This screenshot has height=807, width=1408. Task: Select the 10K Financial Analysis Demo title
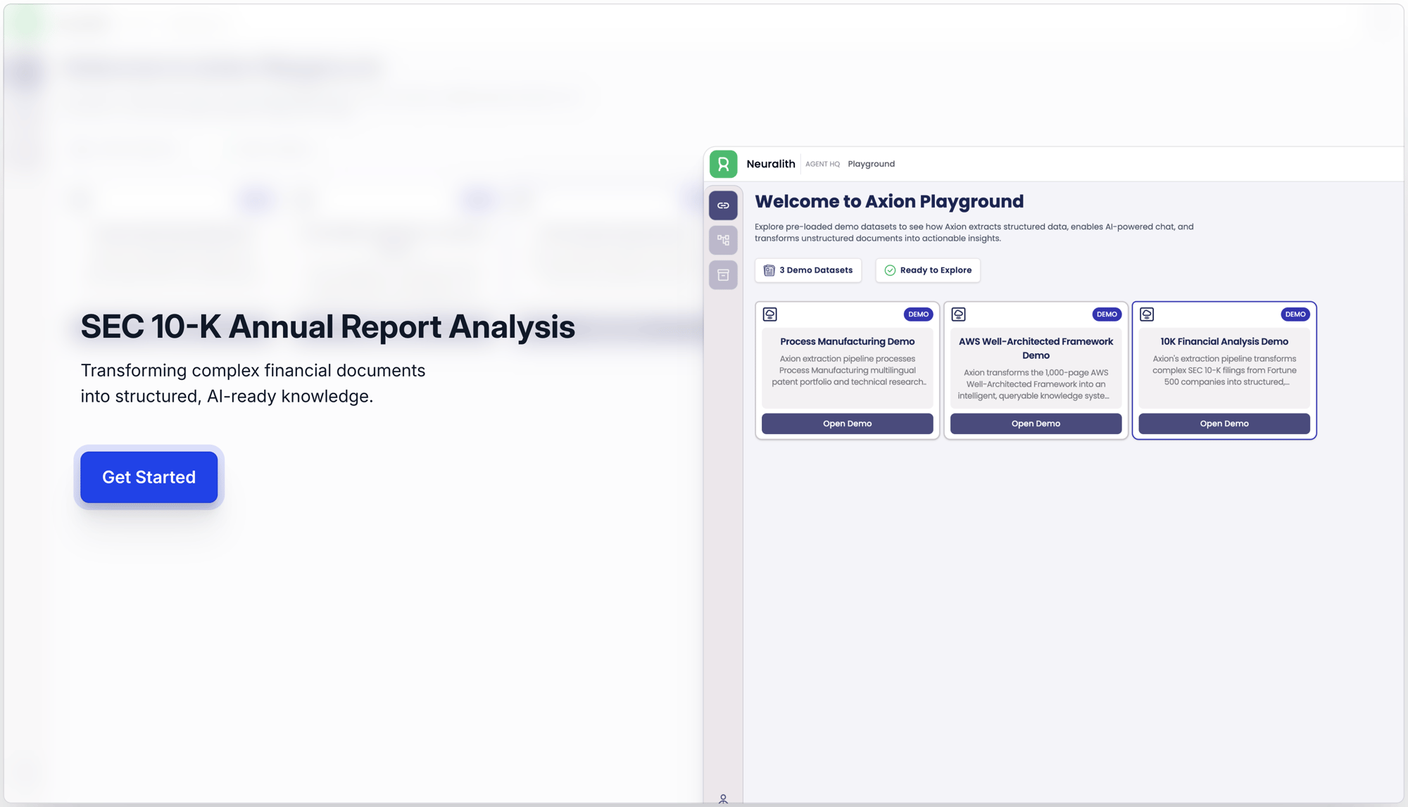pyautogui.click(x=1224, y=341)
